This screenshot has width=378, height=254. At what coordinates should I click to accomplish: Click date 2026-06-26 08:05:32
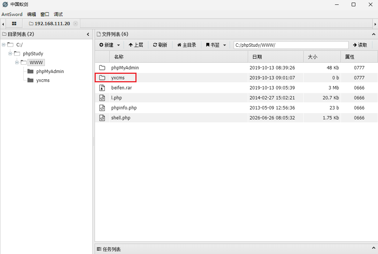[x=272, y=118]
